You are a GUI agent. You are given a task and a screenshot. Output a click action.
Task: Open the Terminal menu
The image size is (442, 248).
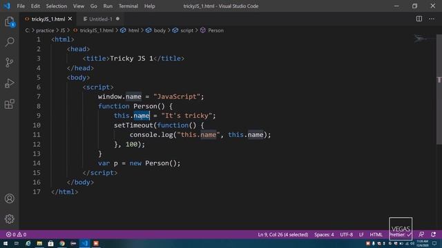[128, 6]
